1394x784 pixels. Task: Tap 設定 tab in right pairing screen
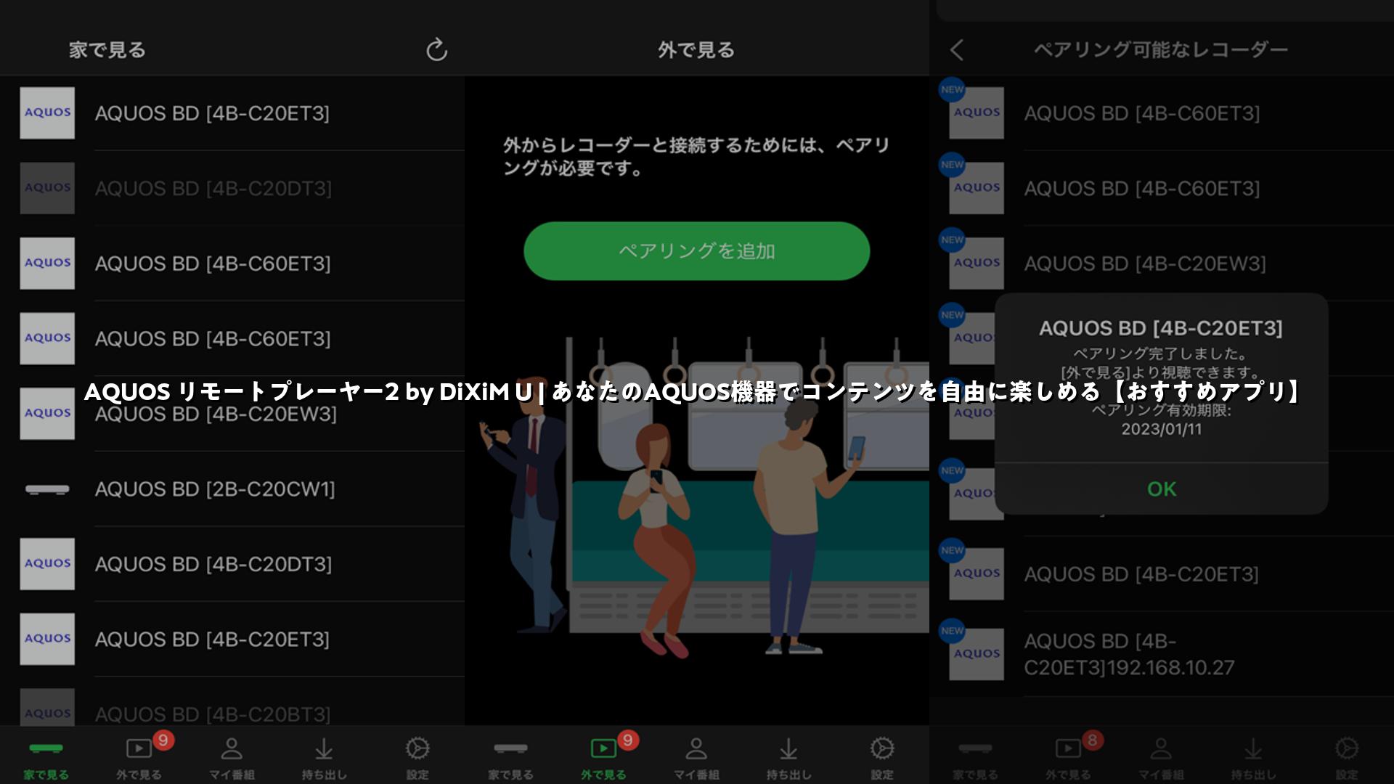pyautogui.click(x=1347, y=759)
